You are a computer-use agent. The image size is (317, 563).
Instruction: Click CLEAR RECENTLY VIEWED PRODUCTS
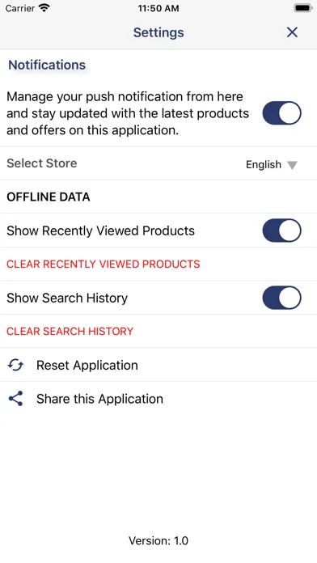pyautogui.click(x=104, y=264)
